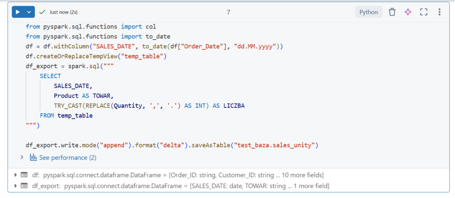Click the green checkmark status icon
455x198 pixels.
[42, 12]
